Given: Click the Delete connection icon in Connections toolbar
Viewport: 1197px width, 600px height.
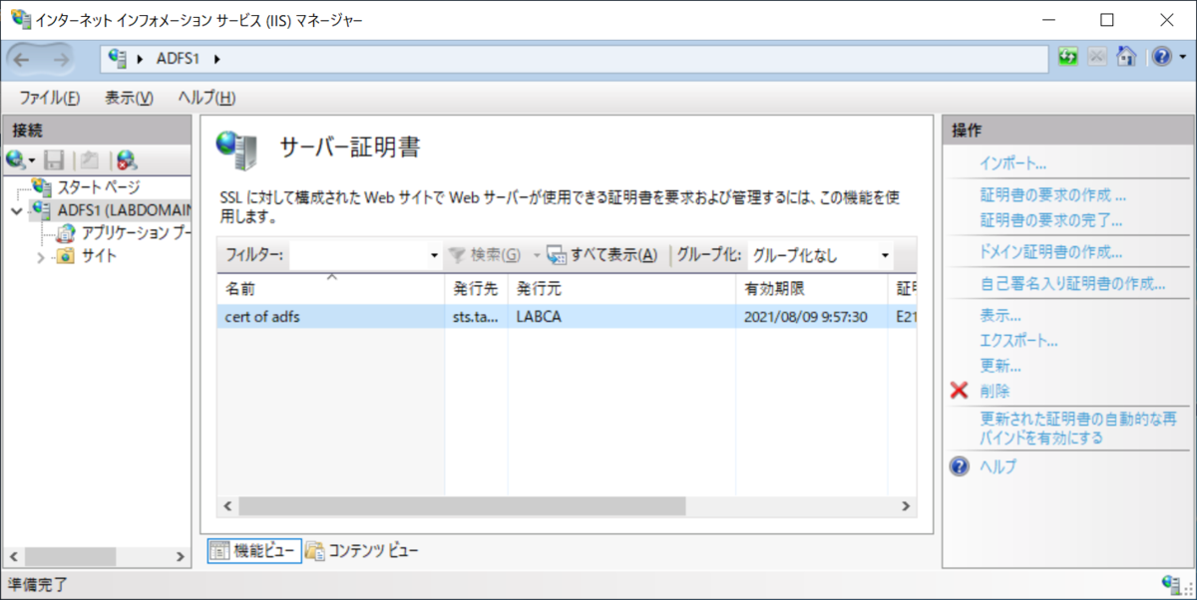Looking at the screenshot, I should pos(127,158).
